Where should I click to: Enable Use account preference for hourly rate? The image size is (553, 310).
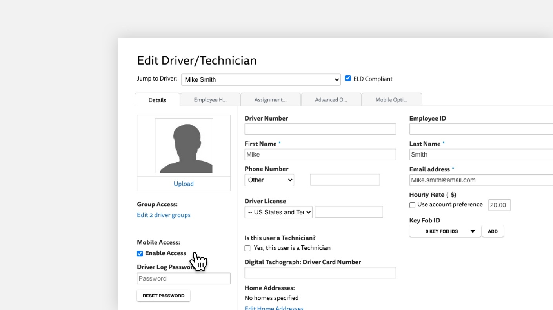point(412,205)
